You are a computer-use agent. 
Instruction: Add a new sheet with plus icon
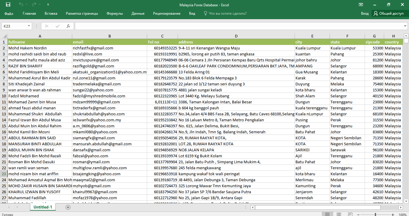(68, 207)
